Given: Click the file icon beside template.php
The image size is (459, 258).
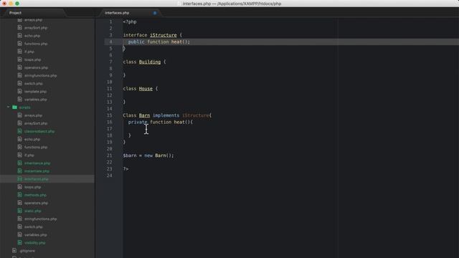Looking at the screenshot, I should [x=19, y=91].
